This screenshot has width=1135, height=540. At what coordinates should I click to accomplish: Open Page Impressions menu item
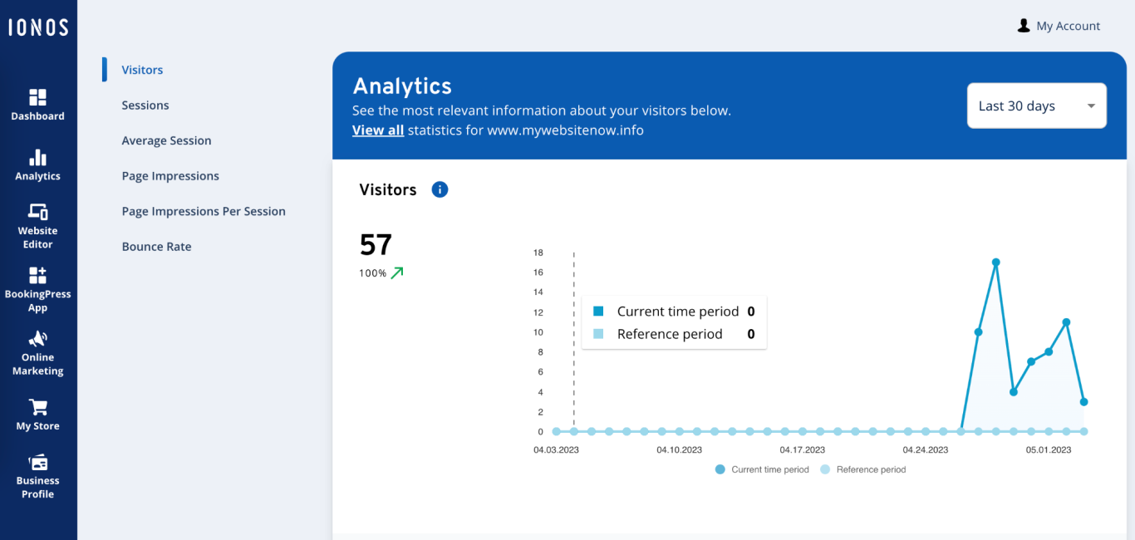point(170,176)
